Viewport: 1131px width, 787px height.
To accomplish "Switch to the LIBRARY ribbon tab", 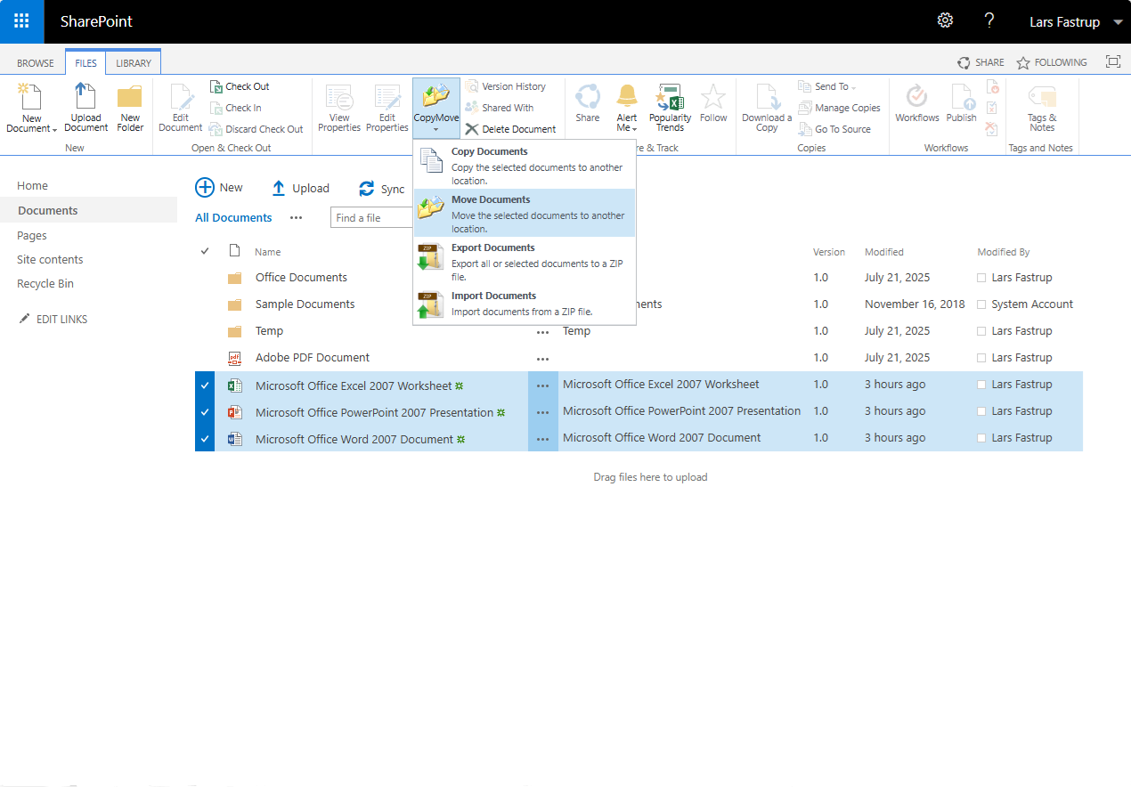I will pos(134,63).
